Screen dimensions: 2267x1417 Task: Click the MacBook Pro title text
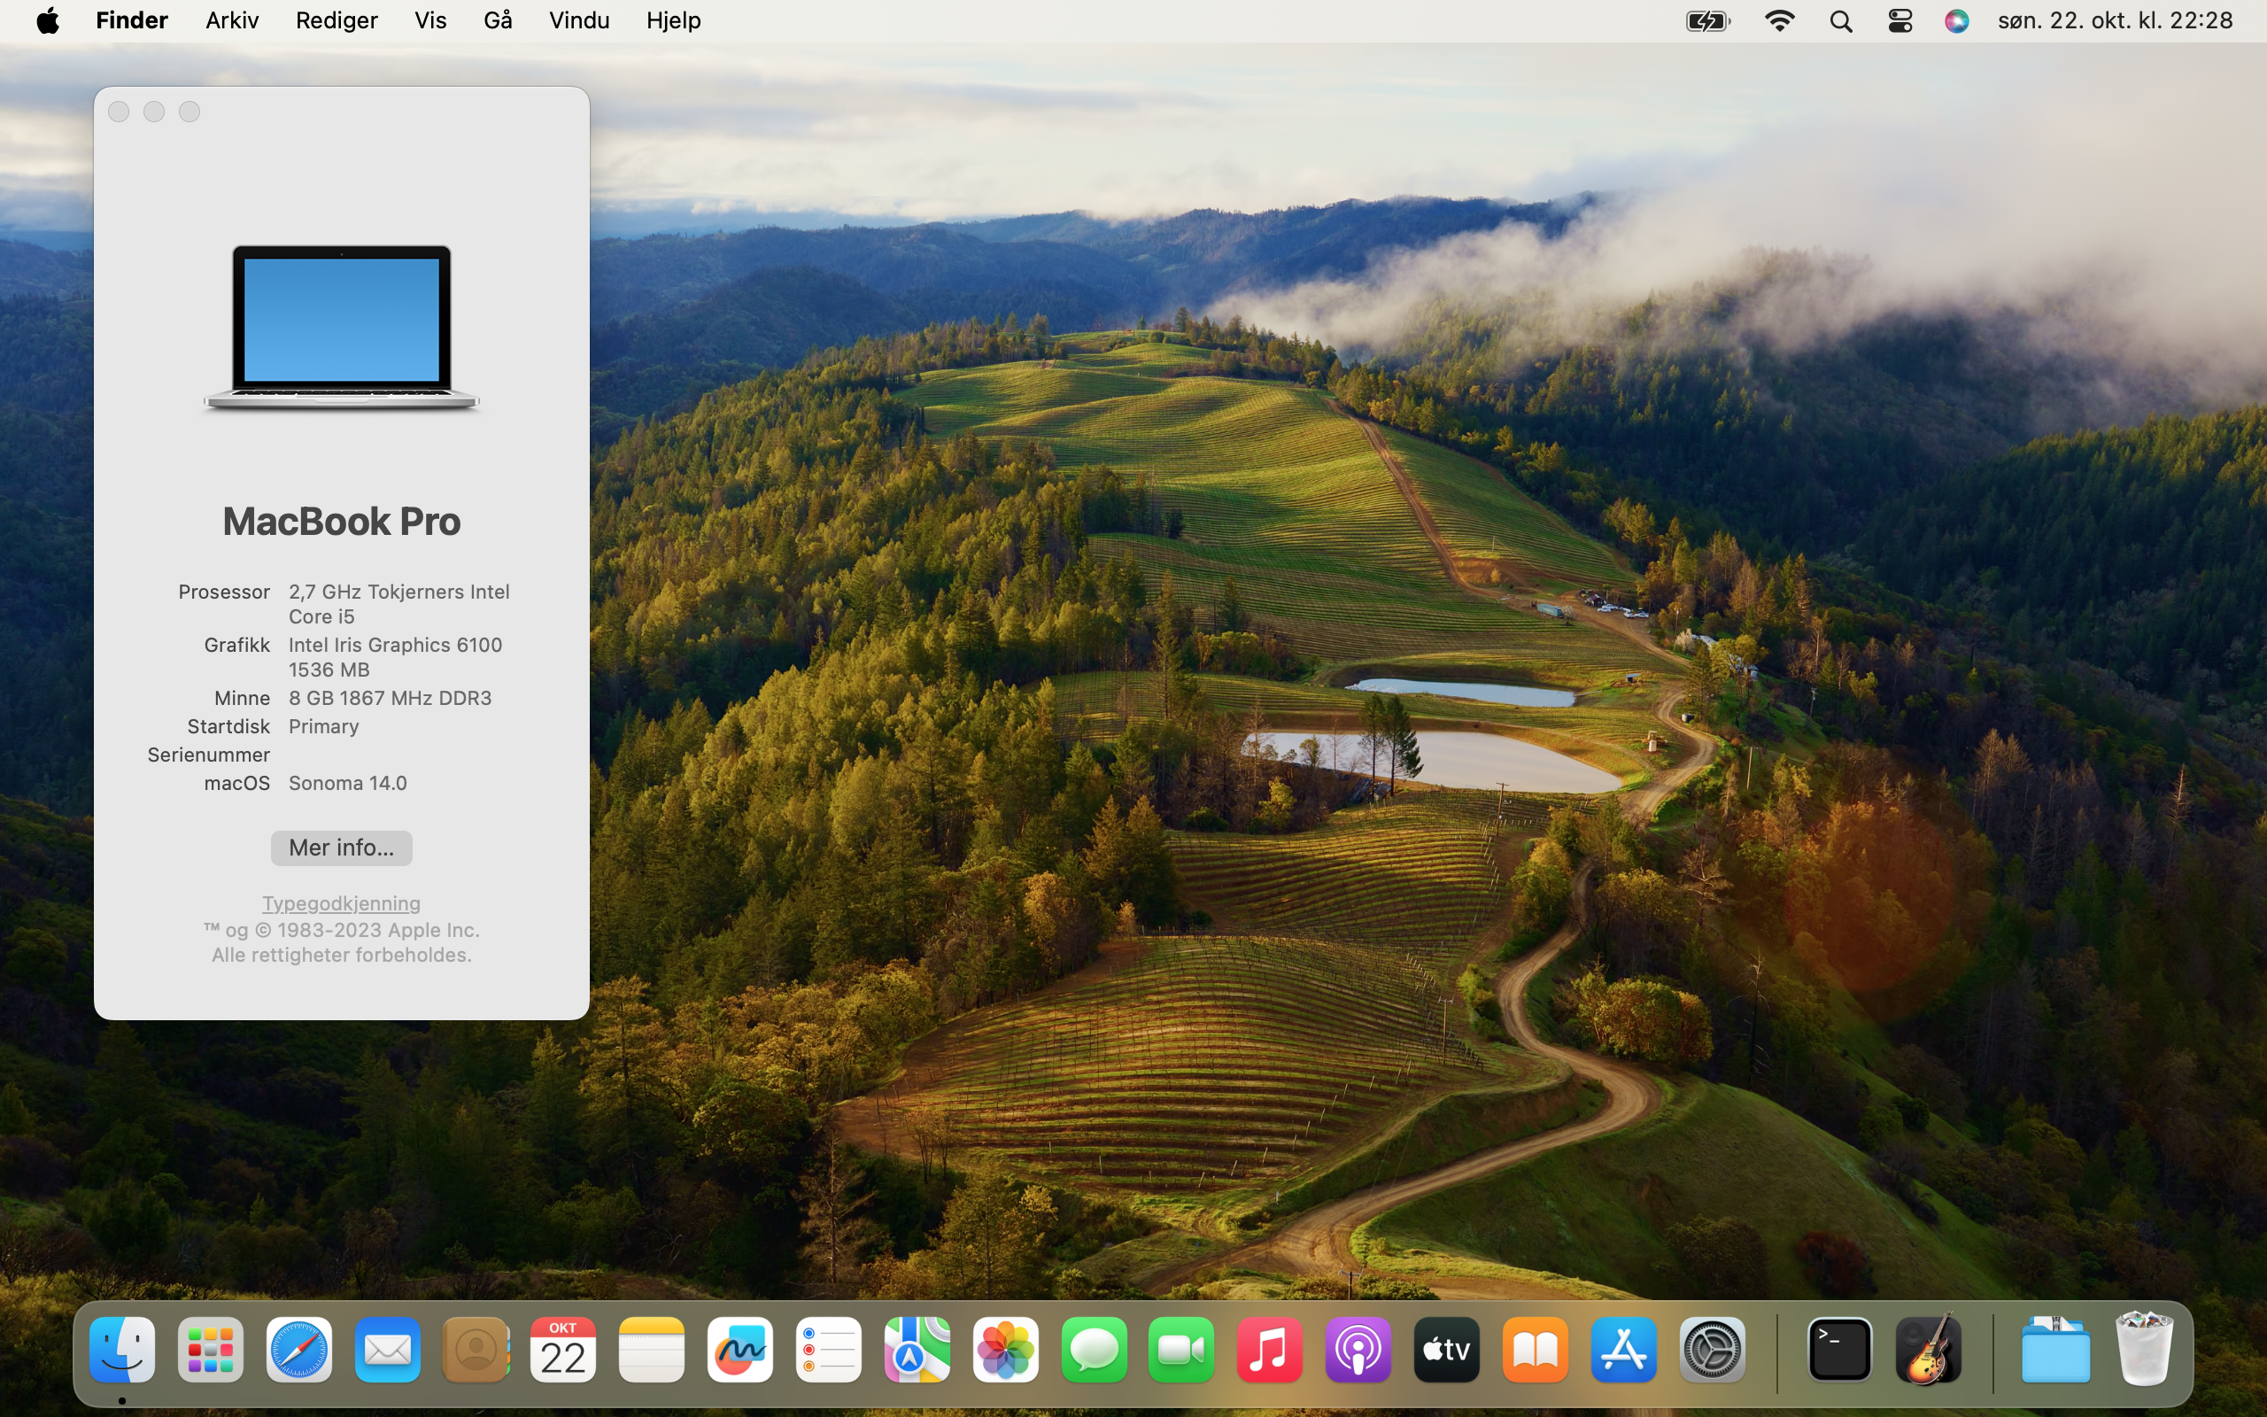tap(341, 521)
